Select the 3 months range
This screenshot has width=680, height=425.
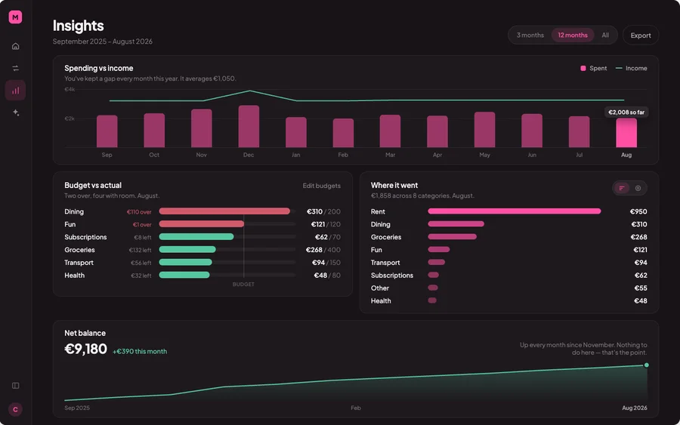pos(530,35)
